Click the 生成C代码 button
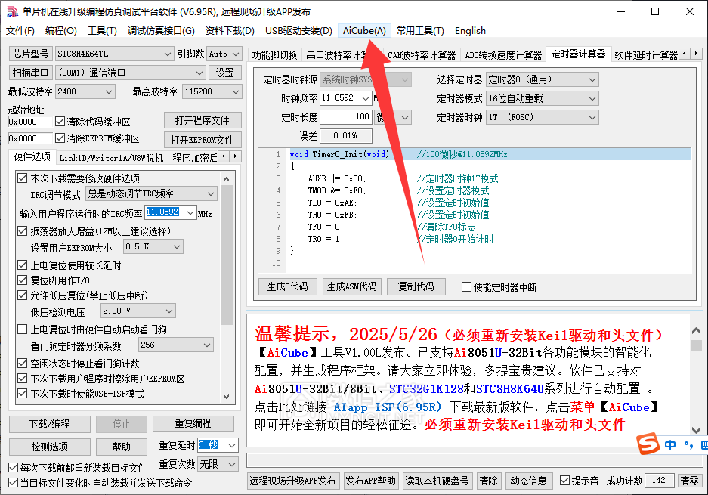 [287, 287]
